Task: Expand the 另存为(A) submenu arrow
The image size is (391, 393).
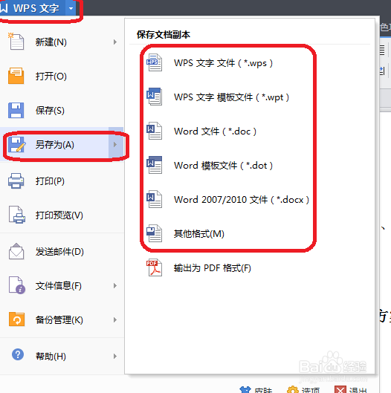Action: (115, 145)
